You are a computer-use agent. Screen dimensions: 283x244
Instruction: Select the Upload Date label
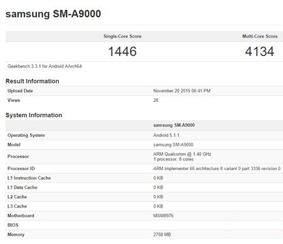coord(20,91)
